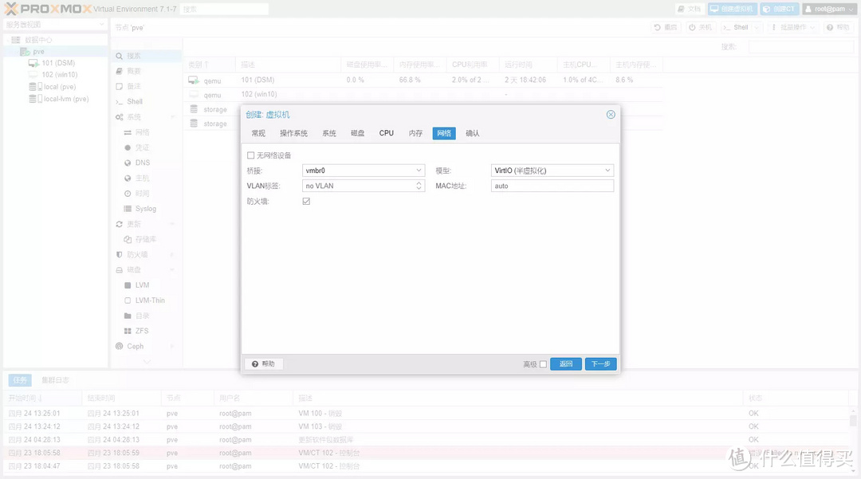Open Syslog list icon in node menu
The height and width of the screenshot is (479, 861).
point(128,209)
